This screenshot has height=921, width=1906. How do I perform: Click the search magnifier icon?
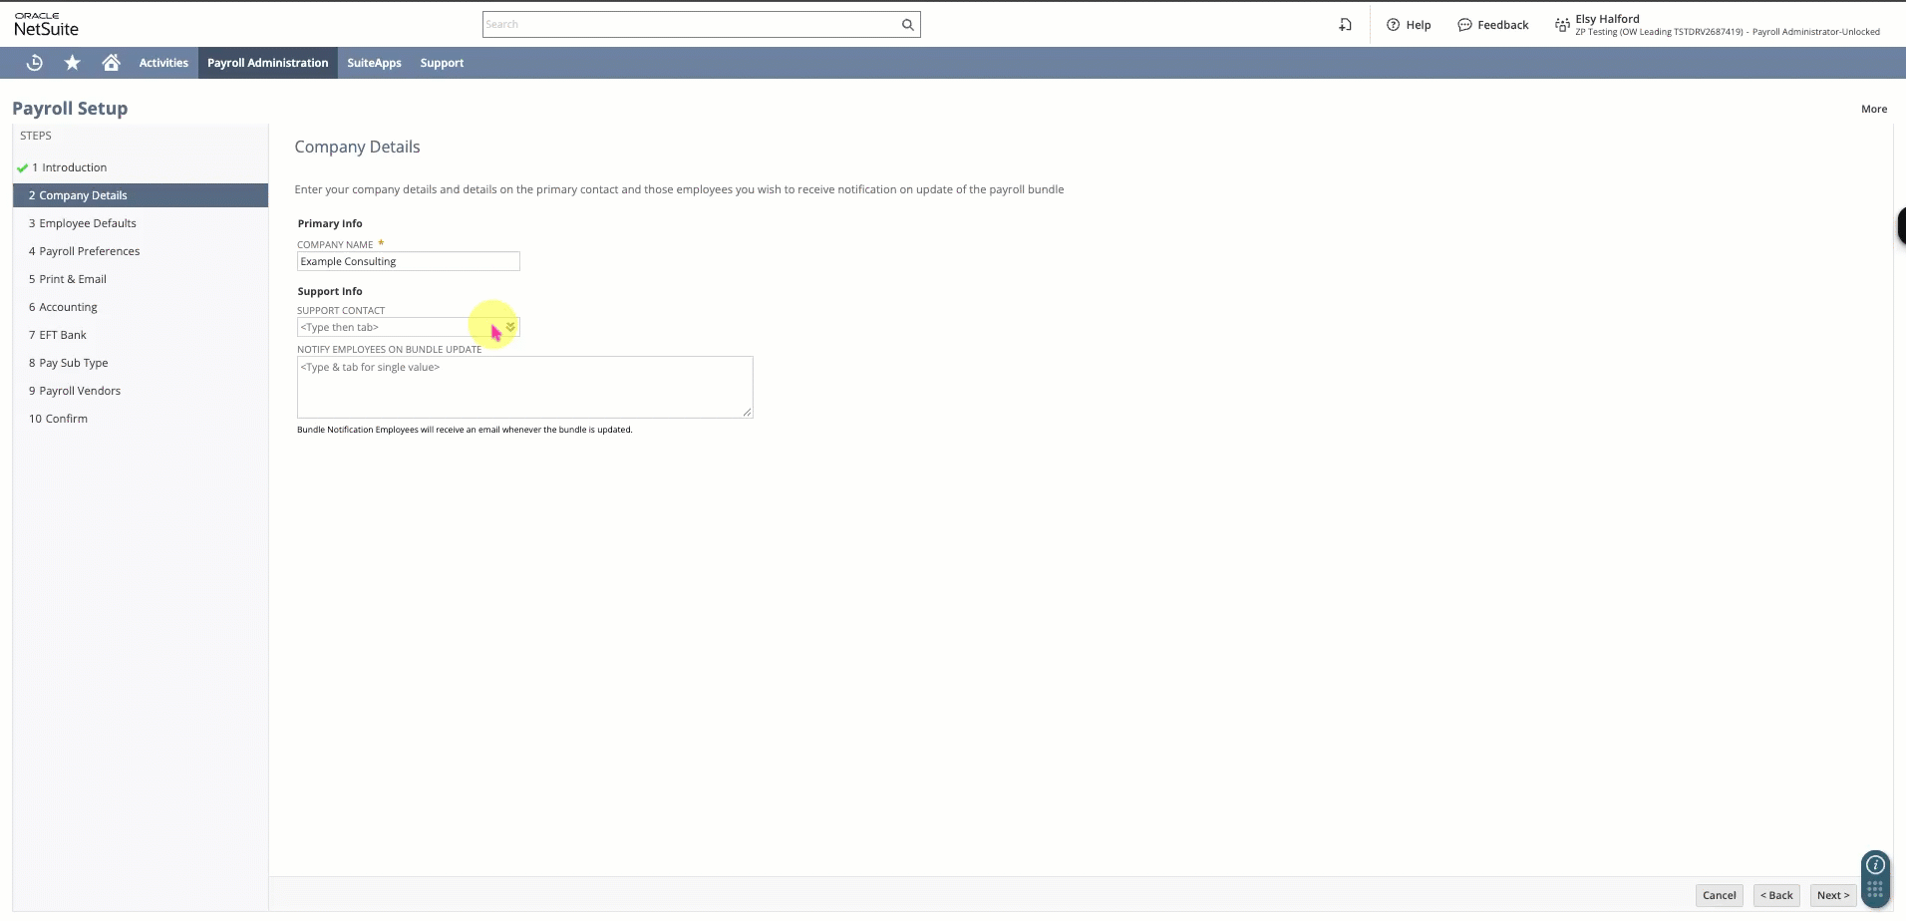coord(907,25)
